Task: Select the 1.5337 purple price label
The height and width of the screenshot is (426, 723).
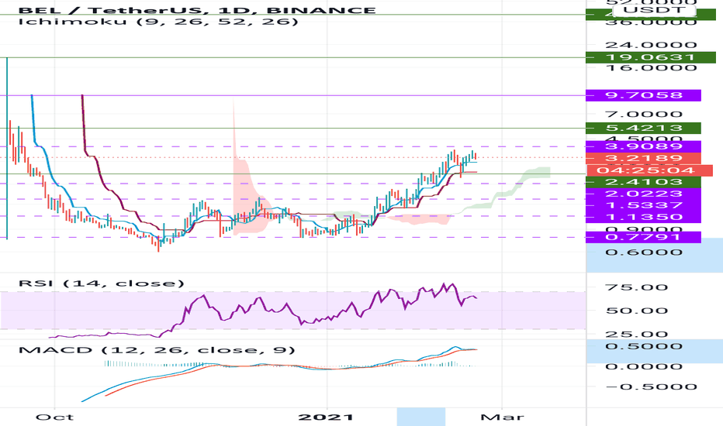Action: pyautogui.click(x=643, y=205)
